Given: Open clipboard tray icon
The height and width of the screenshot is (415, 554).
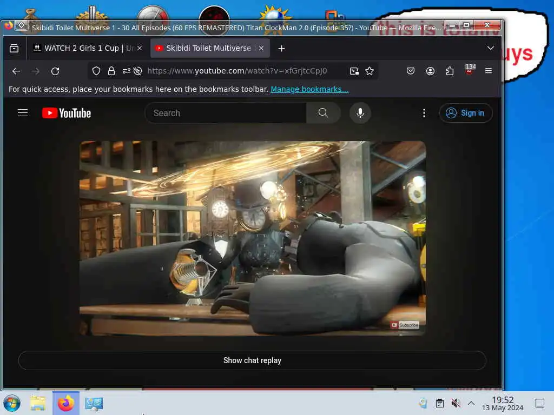Looking at the screenshot, I should tap(439, 403).
